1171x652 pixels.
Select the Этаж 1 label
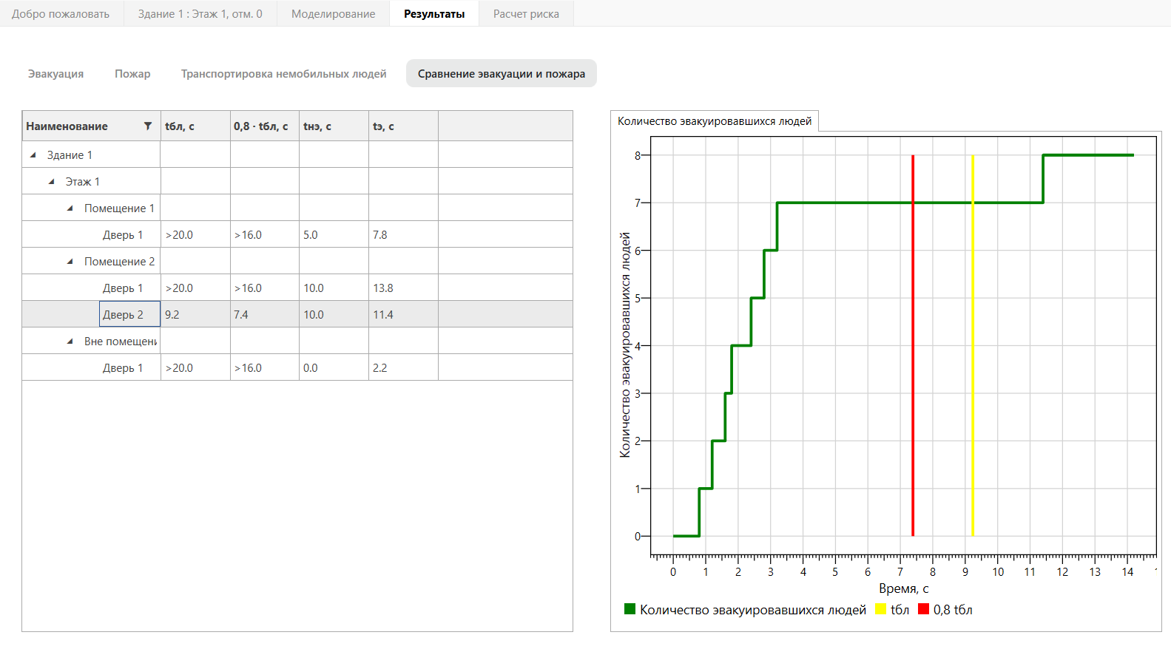tap(82, 182)
